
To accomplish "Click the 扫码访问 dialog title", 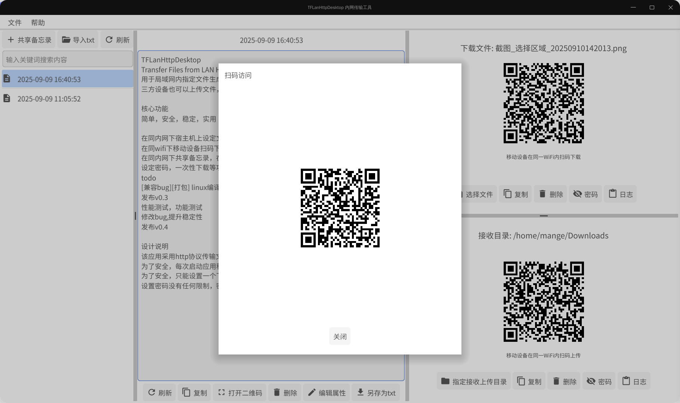I will point(238,75).
